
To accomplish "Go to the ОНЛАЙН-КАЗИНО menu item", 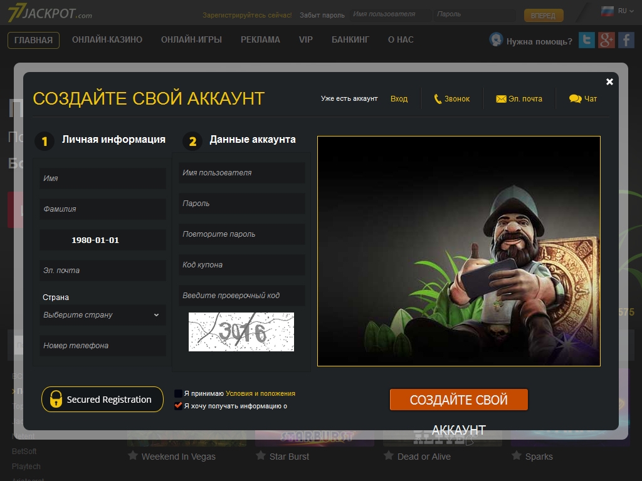I will [x=107, y=39].
